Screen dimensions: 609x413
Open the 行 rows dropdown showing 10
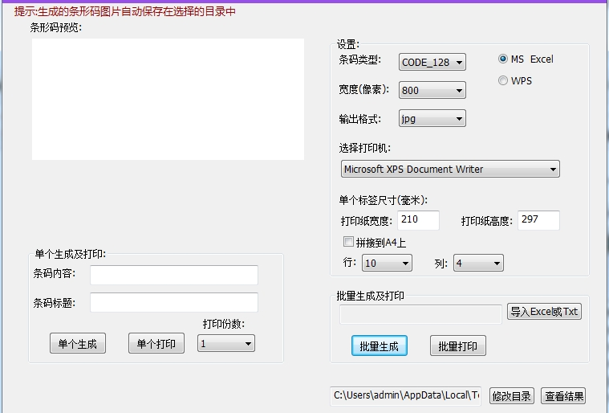tap(387, 264)
